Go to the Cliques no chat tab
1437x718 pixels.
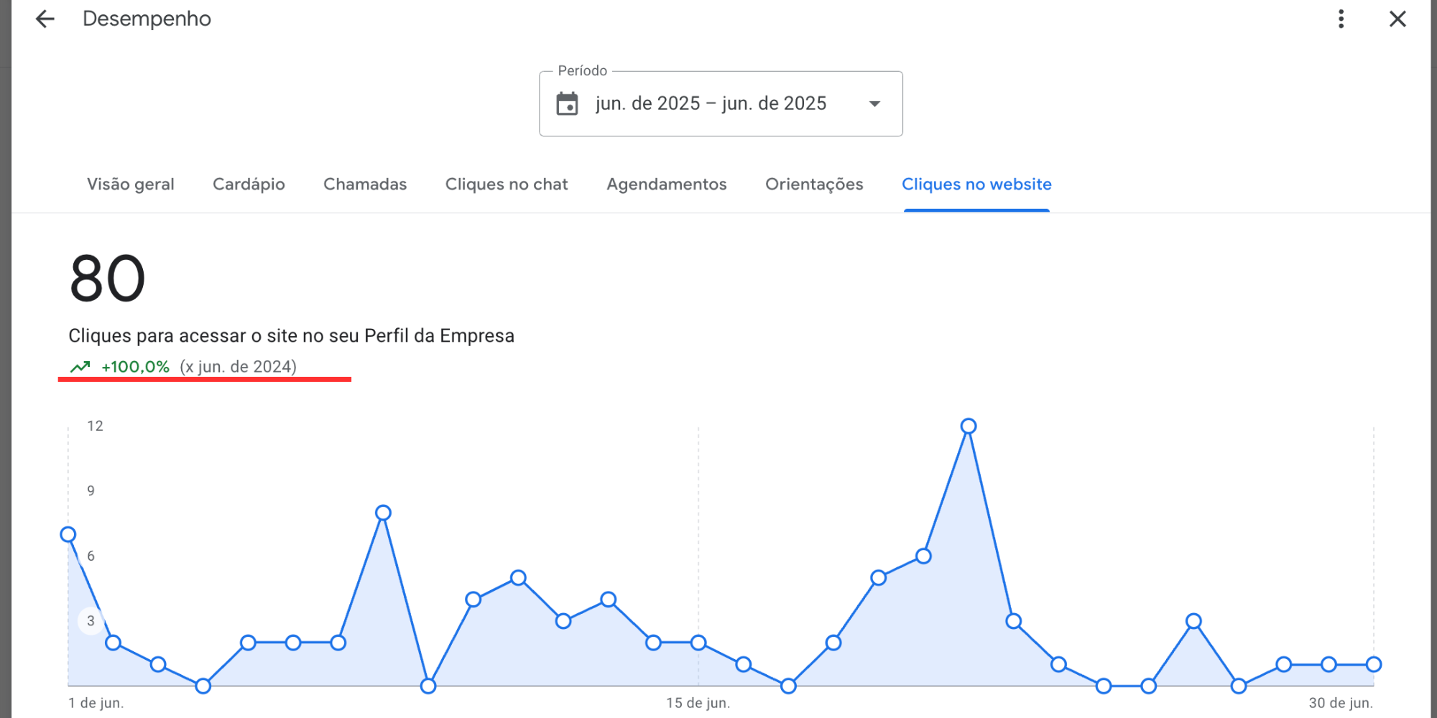tap(507, 185)
